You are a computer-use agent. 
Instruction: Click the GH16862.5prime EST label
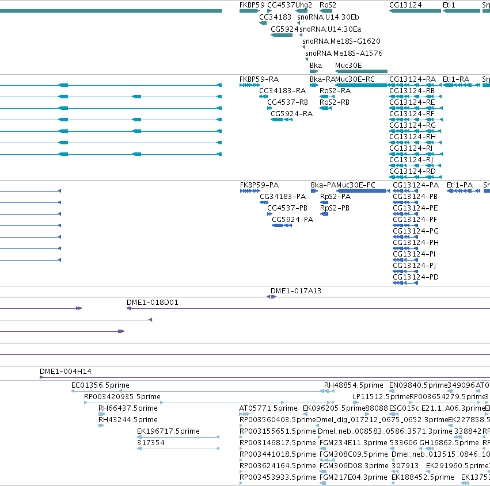pos(449,443)
